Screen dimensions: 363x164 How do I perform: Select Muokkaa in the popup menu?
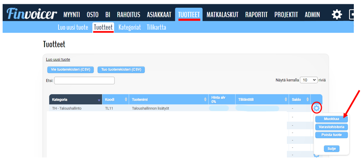(332, 119)
